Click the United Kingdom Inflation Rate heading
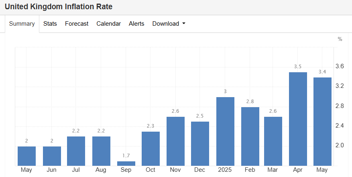Viewport: 352px width, 177px height. pyautogui.click(x=59, y=7)
